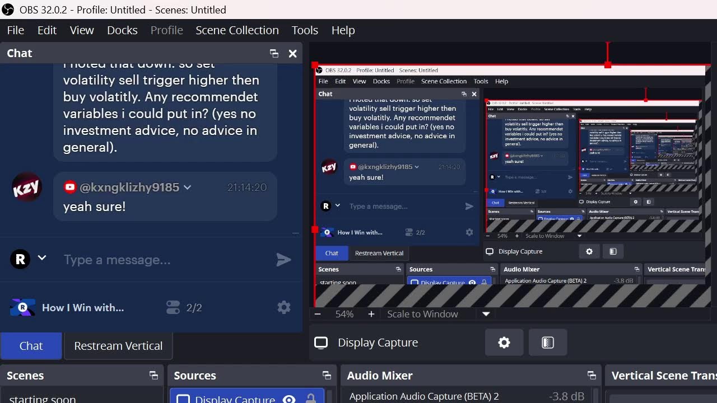Click the OBS logo in title bar
This screenshot has height=403, width=717.
pyautogui.click(x=8, y=10)
